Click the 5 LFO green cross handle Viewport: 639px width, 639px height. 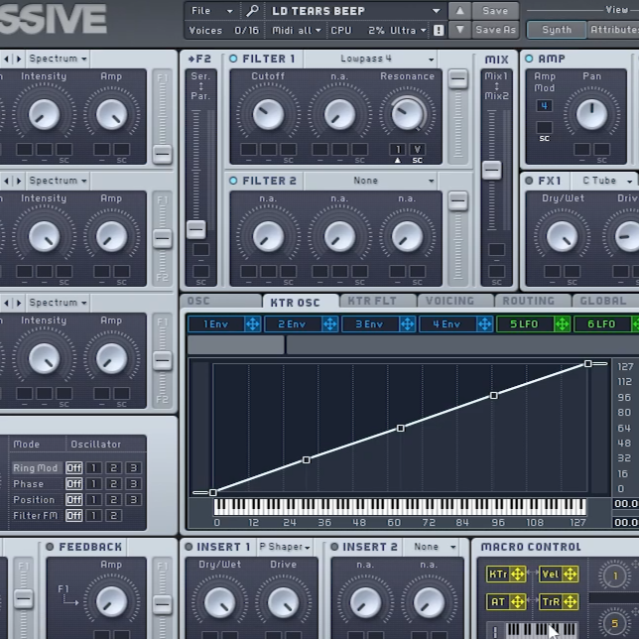(562, 324)
